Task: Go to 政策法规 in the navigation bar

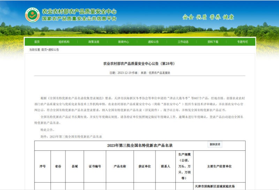Action: click(x=94, y=42)
